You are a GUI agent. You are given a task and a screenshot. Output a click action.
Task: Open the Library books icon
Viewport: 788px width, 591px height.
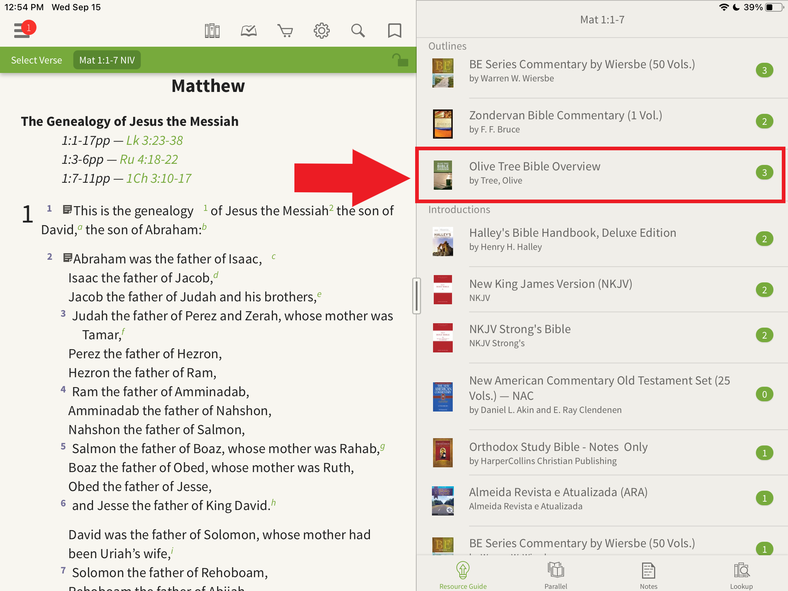[212, 31]
